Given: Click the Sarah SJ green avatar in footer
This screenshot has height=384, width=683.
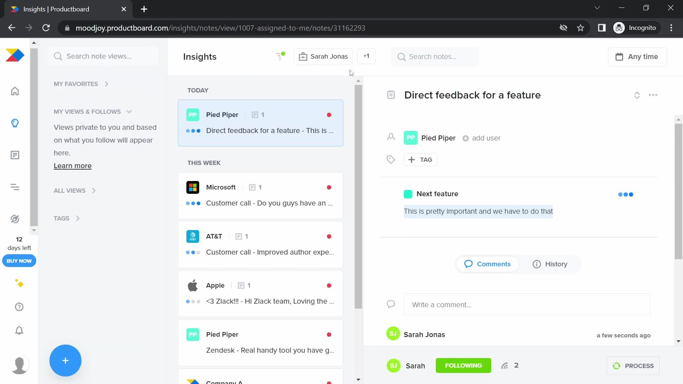Looking at the screenshot, I should click(393, 366).
